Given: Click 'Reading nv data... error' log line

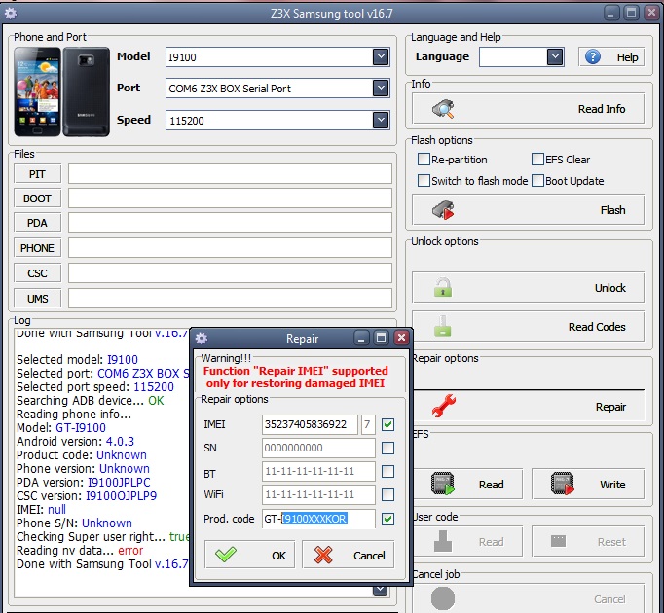Looking at the screenshot, I should [80, 551].
